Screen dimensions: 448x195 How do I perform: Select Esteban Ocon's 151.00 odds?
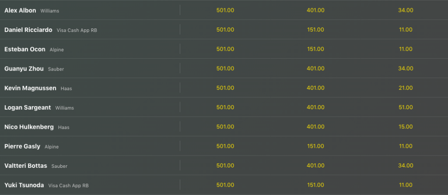pyautogui.click(x=315, y=49)
